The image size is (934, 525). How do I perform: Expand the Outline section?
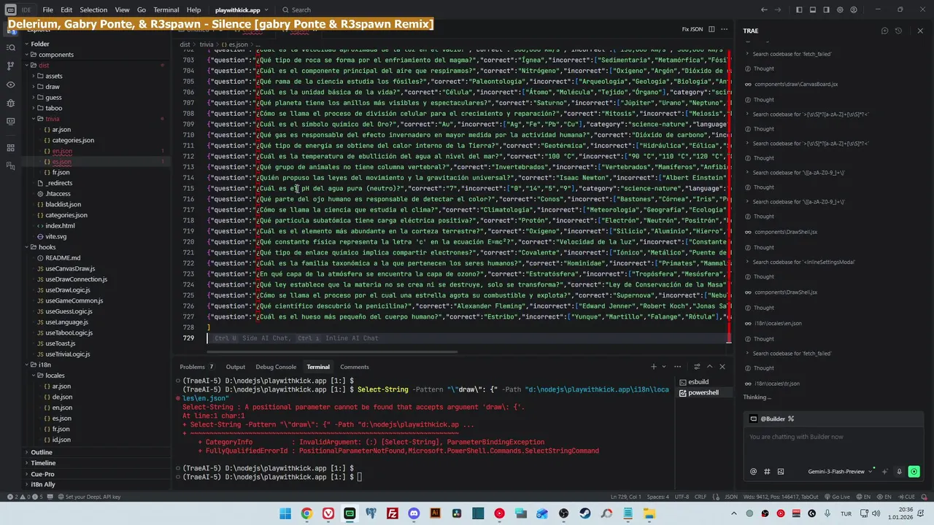pos(42,452)
